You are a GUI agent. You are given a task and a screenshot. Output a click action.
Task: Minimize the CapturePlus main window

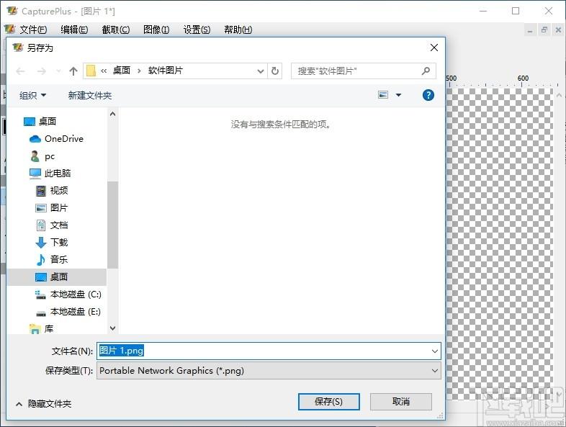pyautogui.click(x=483, y=11)
